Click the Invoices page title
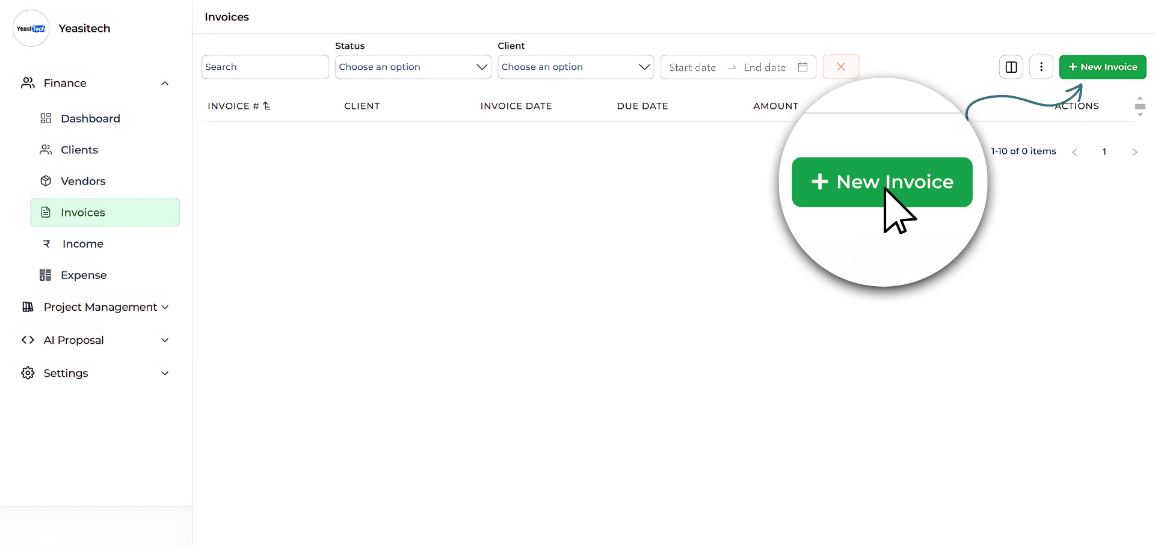1155x547 pixels. (x=227, y=17)
